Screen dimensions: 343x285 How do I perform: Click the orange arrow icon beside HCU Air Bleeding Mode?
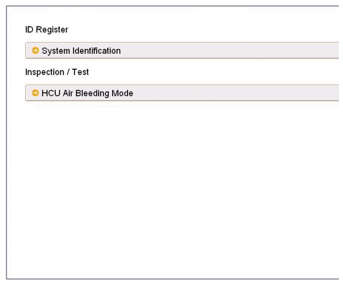click(x=35, y=93)
